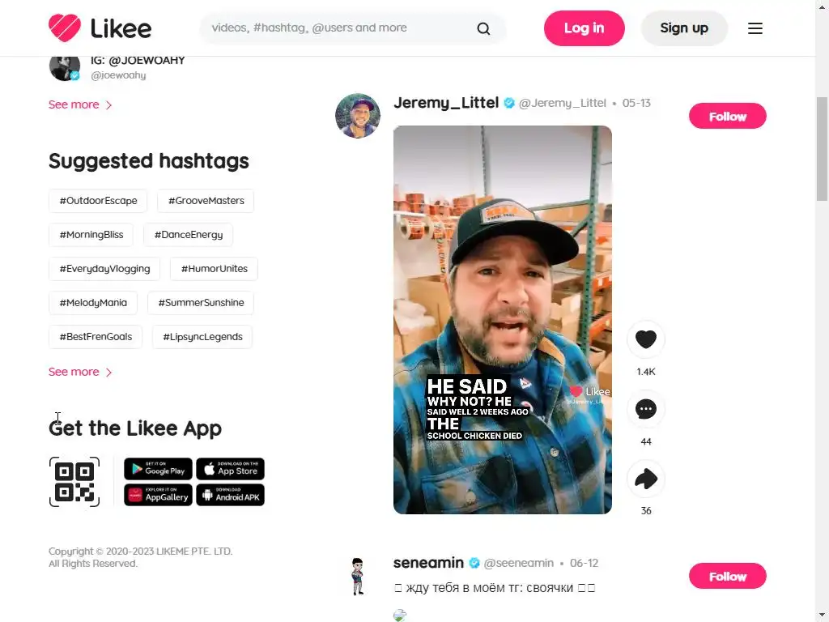Like Jeremy_Littel's video with heart icon
Screen dimensions: 829x622
point(645,339)
